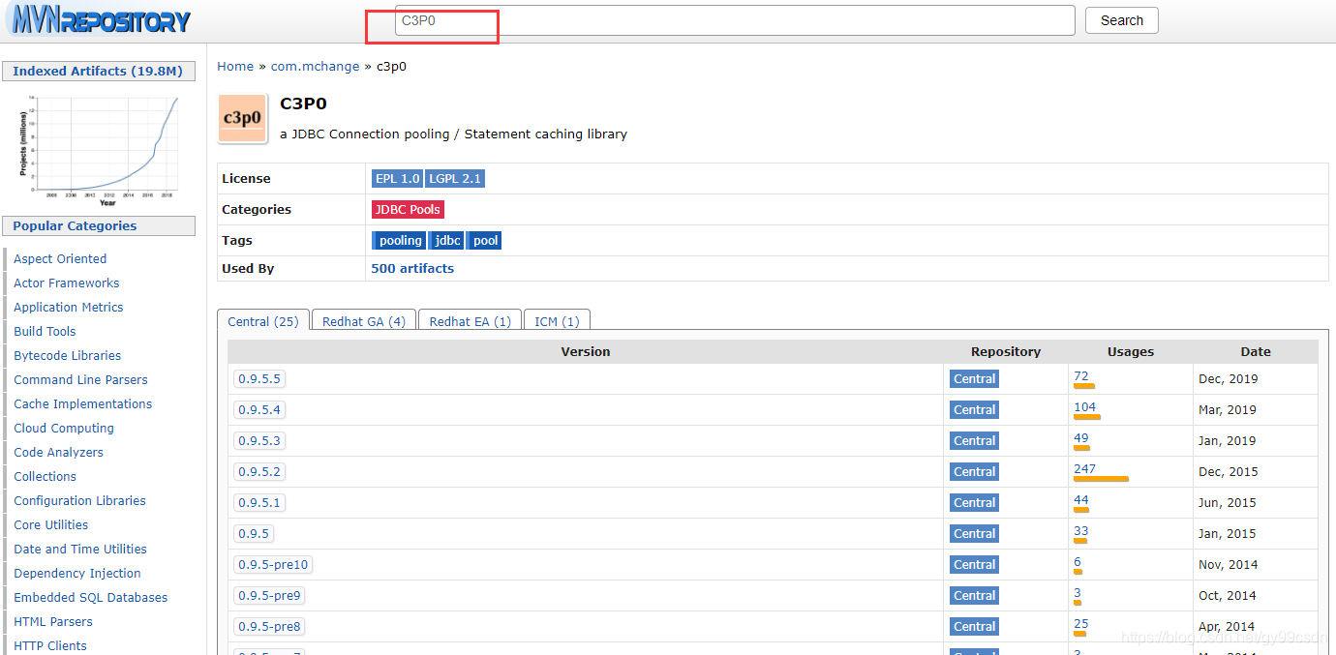
Task: Open the Application Metrics category
Action: (x=69, y=307)
